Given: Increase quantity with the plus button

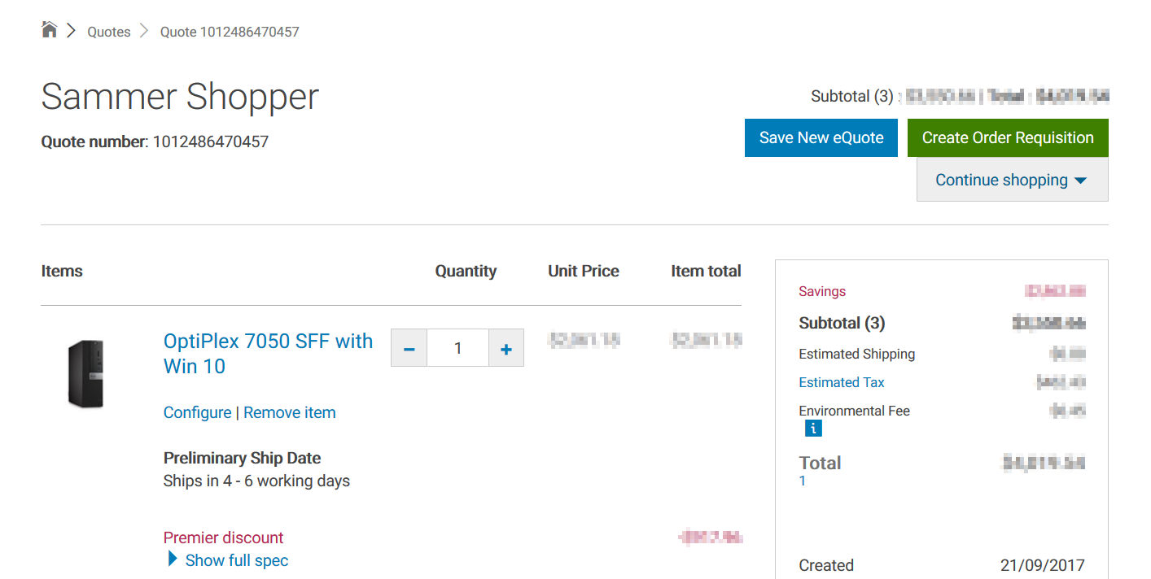Looking at the screenshot, I should (506, 348).
